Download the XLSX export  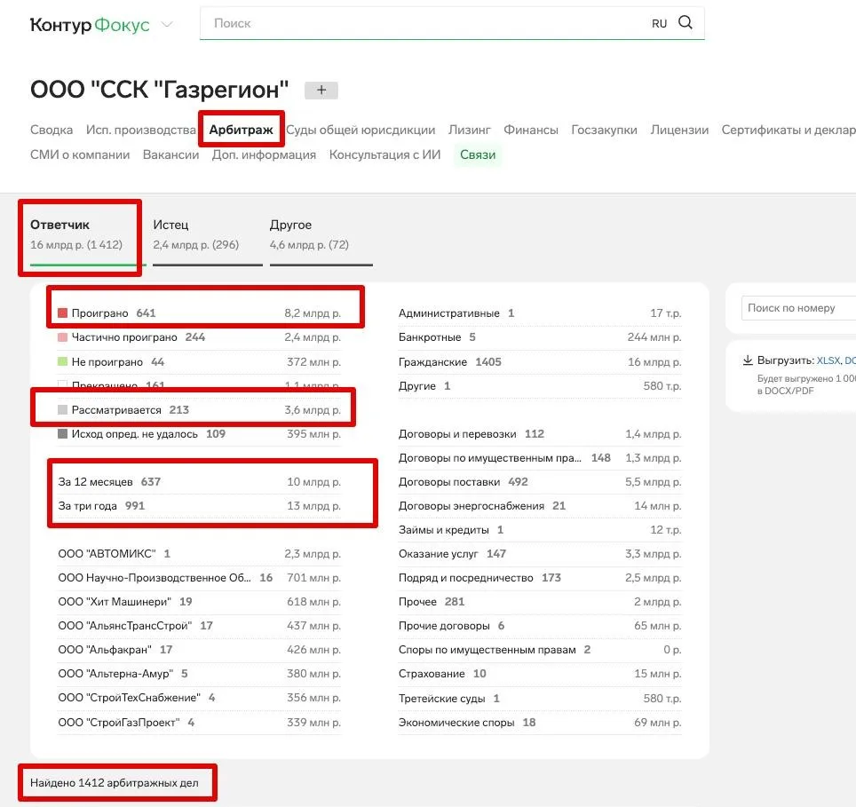(x=828, y=360)
